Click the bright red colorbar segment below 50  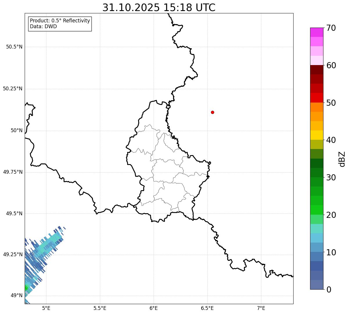coord(316,98)
